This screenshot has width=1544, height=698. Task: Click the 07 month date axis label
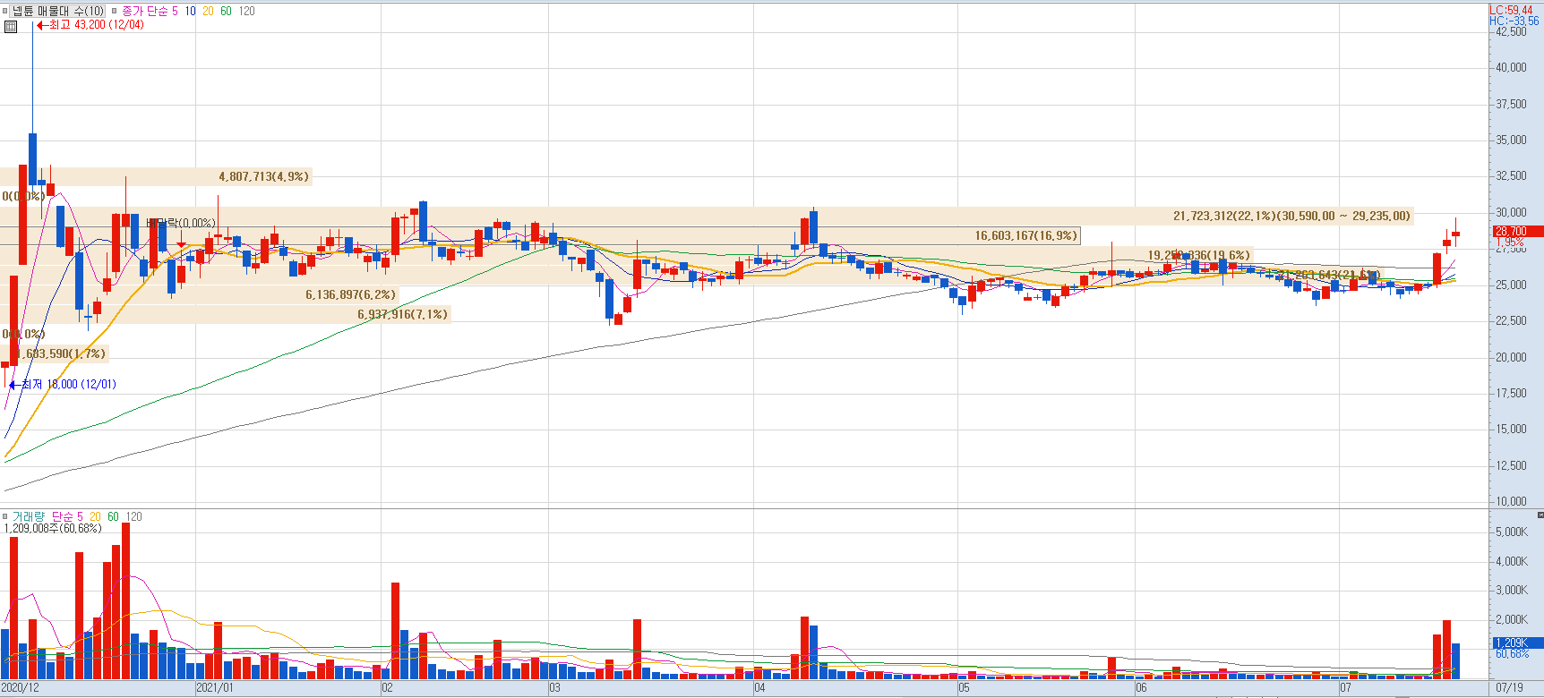[1346, 687]
